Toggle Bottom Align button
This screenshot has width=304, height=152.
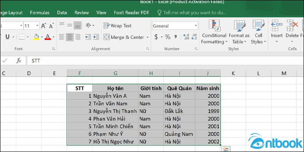coord(78,25)
